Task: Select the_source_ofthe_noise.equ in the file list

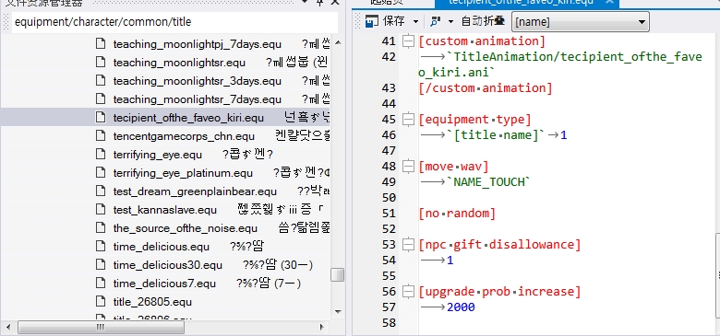Action: point(185,228)
